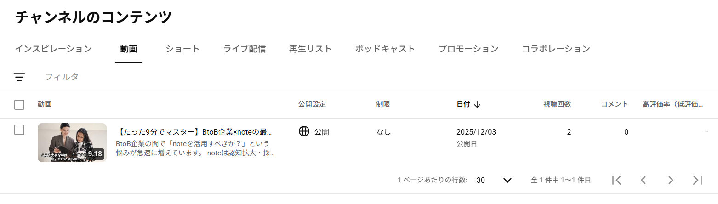Tick the select-all checkbox in header
The width and height of the screenshot is (718, 204).
pyautogui.click(x=19, y=105)
